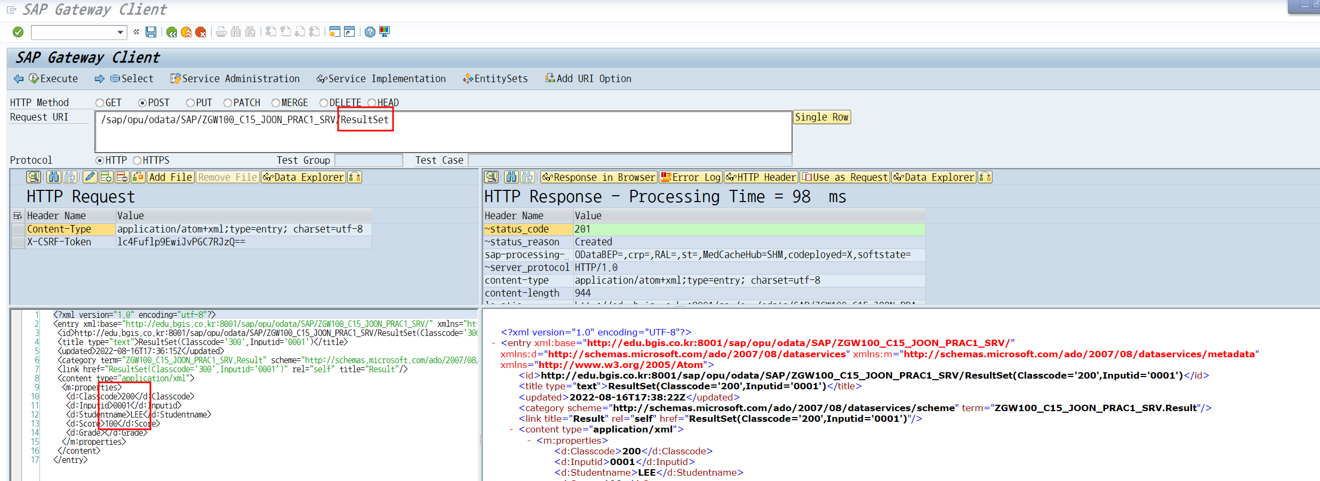Click the Select button in application toolbar
The height and width of the screenshot is (481, 1320).
tap(132, 79)
